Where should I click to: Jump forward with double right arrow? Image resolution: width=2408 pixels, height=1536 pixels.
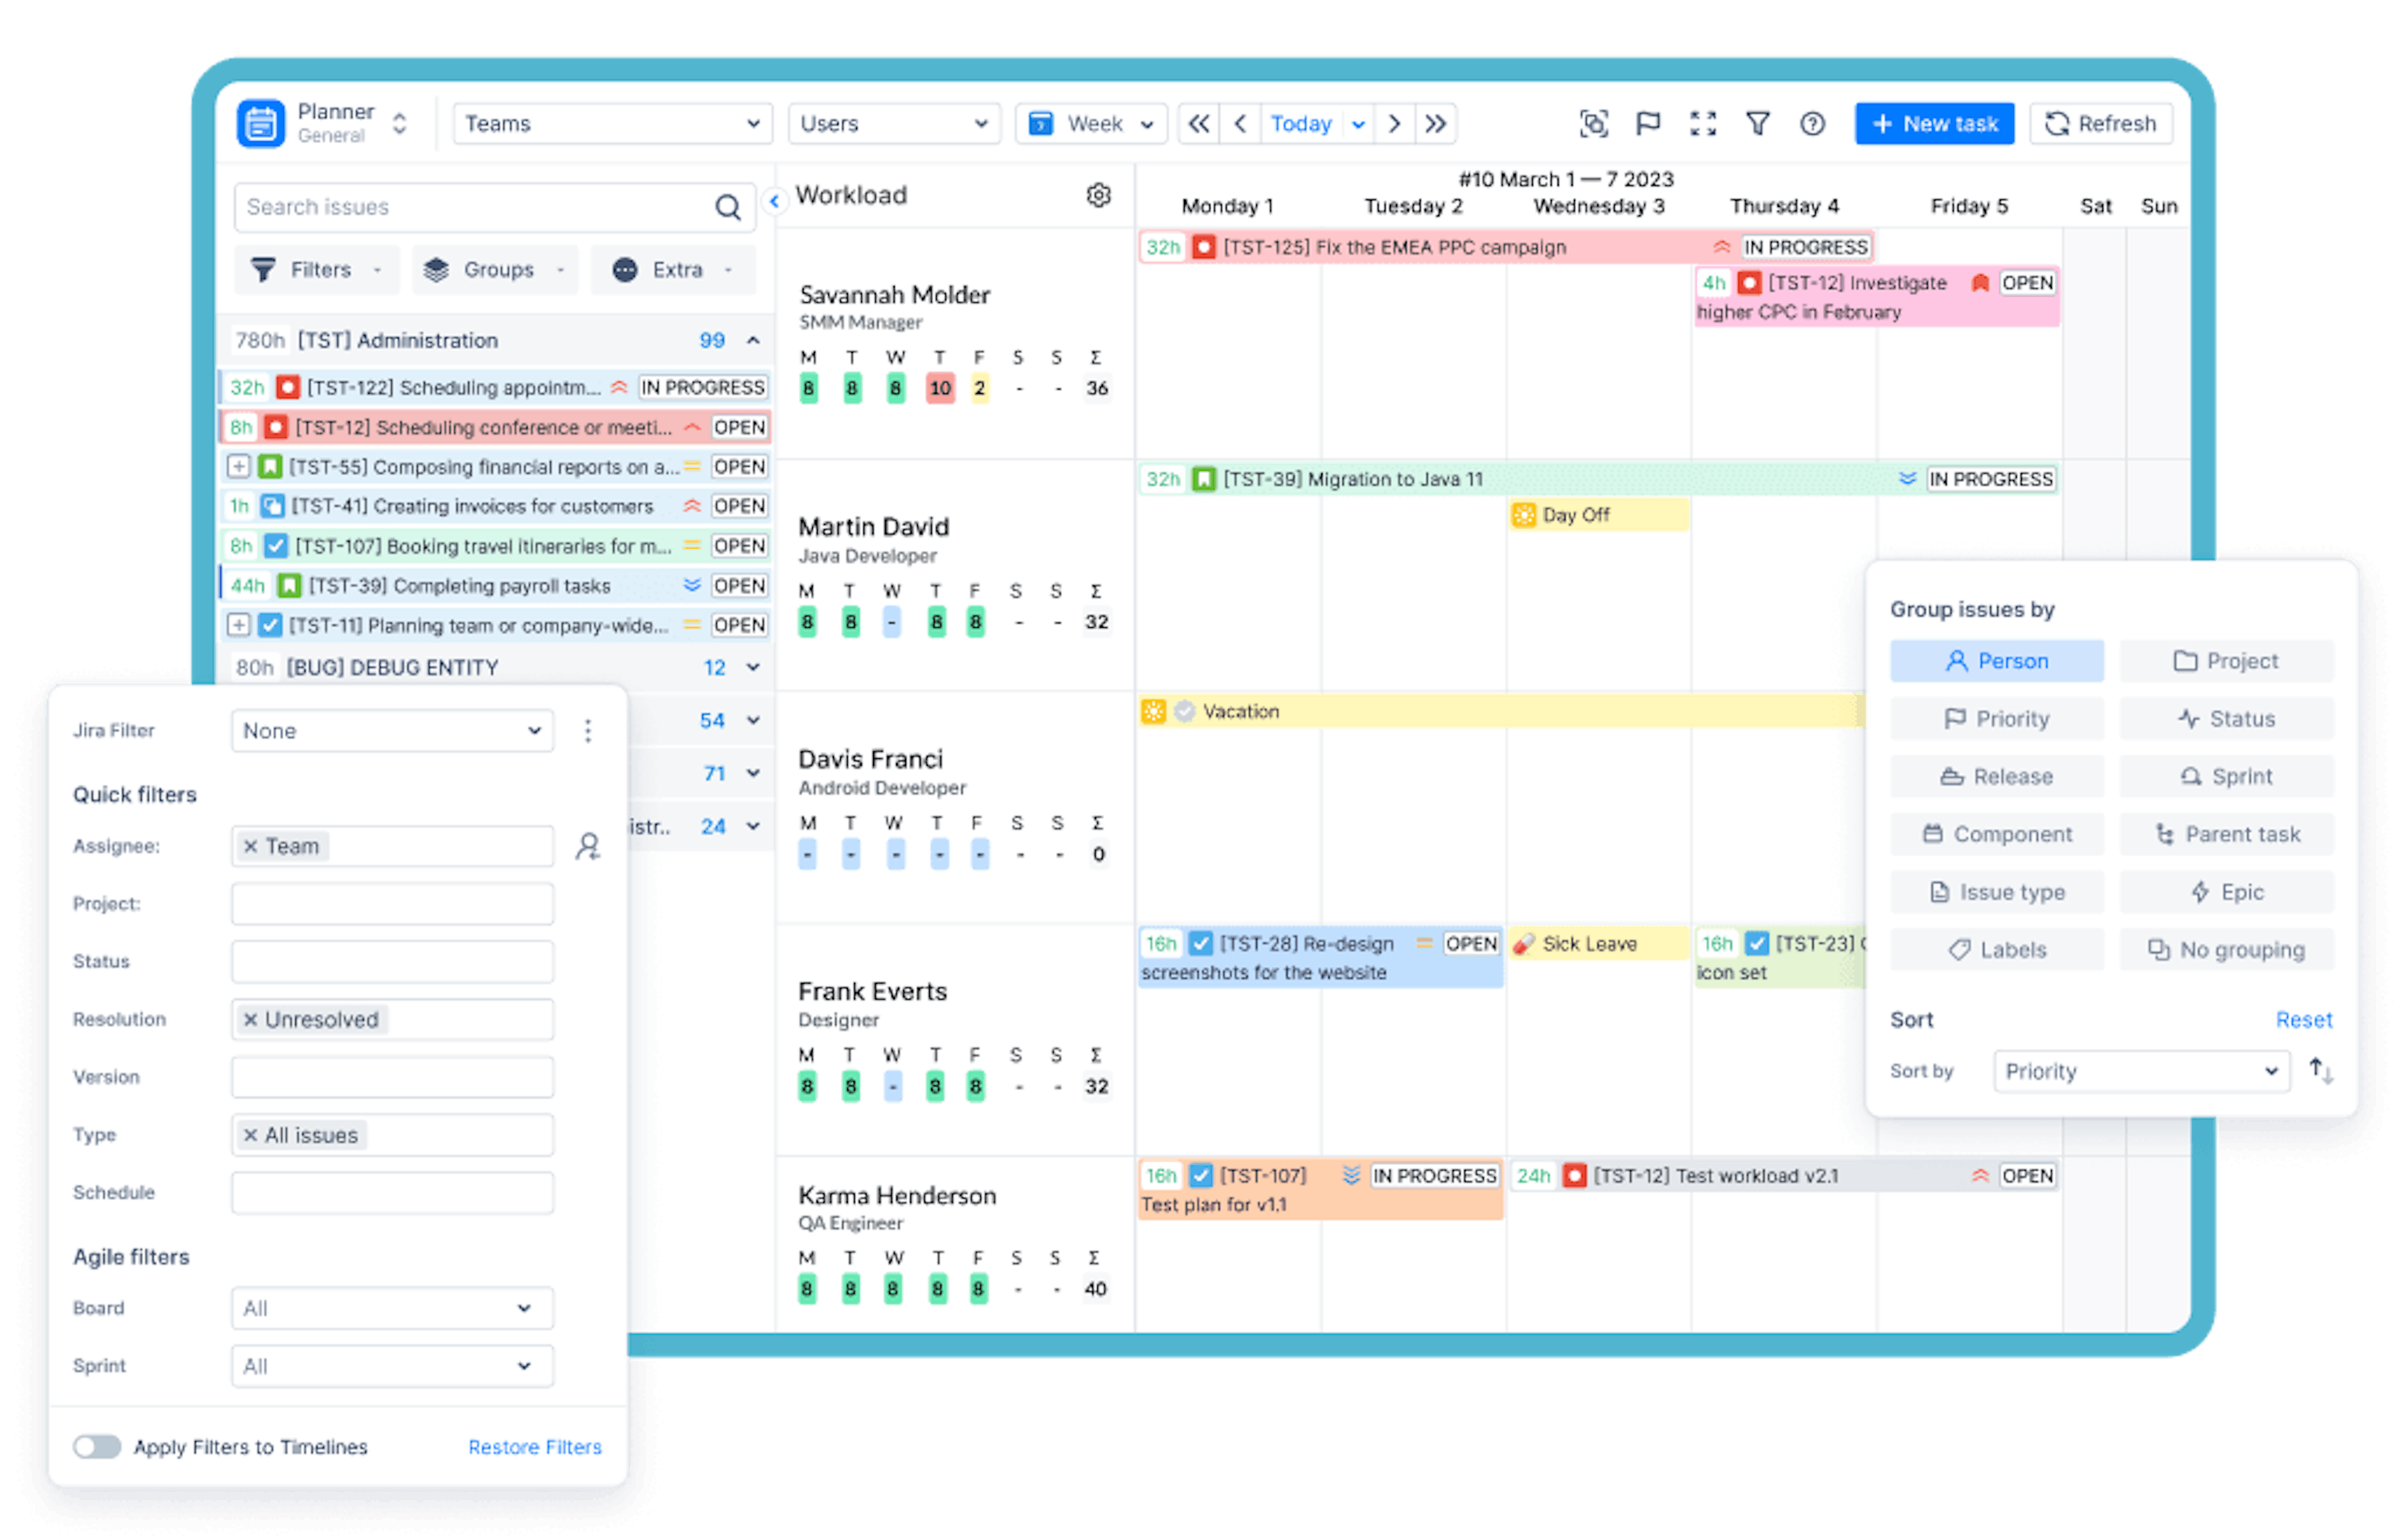coord(1436,124)
